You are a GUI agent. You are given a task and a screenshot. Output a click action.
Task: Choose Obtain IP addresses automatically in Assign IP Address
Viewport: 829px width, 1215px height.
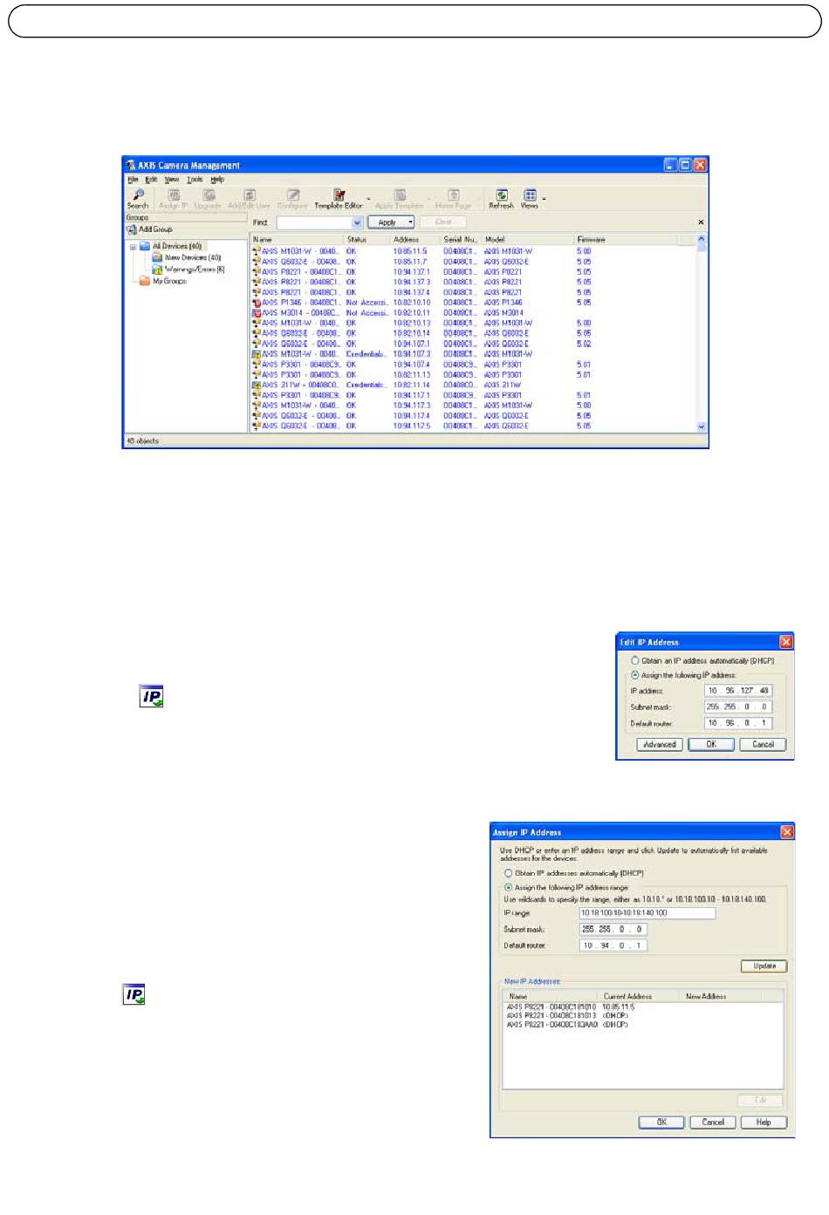(x=508, y=873)
